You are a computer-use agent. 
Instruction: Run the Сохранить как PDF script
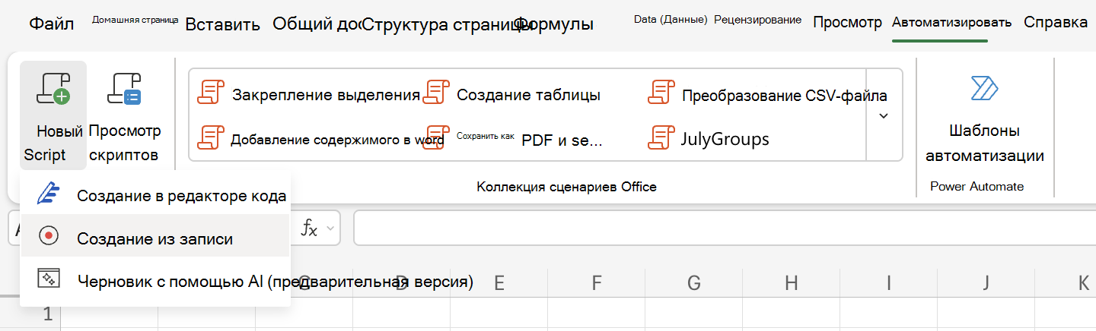(512, 139)
